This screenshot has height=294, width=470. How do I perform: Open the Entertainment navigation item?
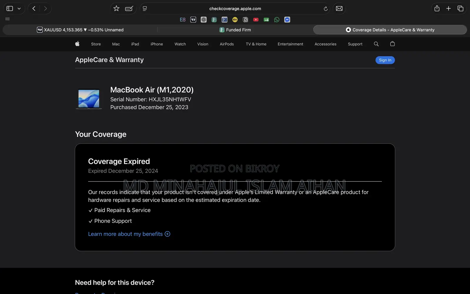point(291,44)
